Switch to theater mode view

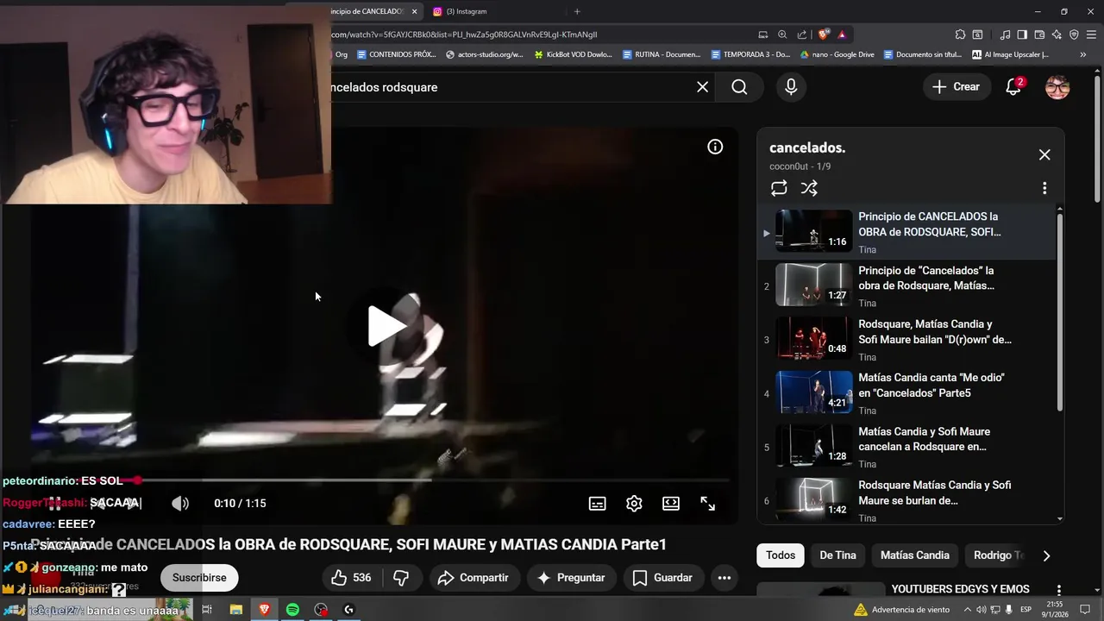[670, 504]
